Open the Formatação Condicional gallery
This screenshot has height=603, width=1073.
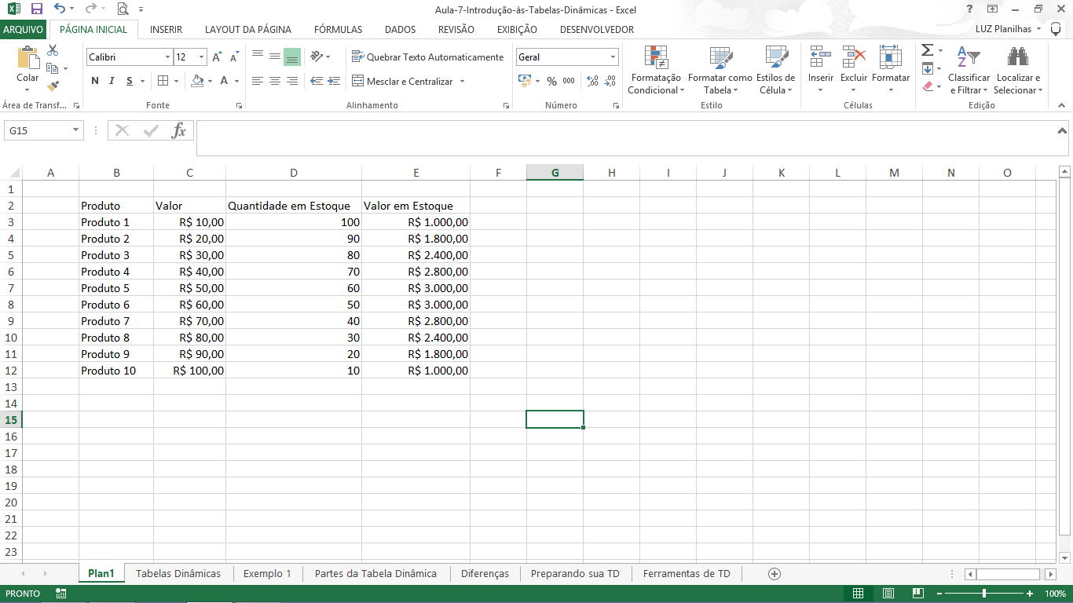coord(655,71)
